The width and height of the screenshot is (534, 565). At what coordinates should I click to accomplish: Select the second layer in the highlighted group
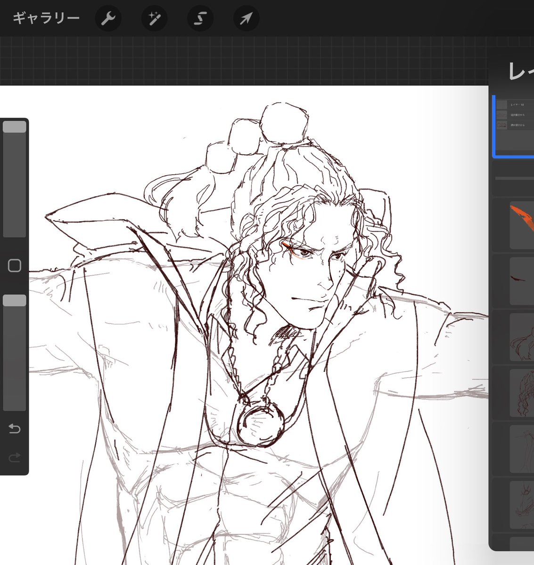[x=516, y=115]
